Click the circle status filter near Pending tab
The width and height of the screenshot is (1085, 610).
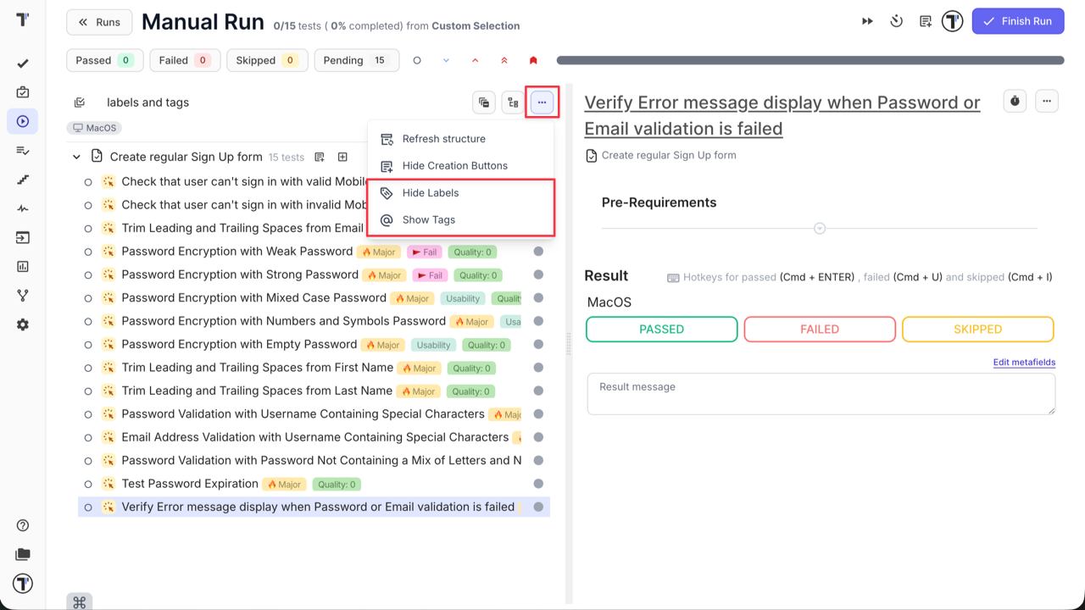tap(416, 60)
